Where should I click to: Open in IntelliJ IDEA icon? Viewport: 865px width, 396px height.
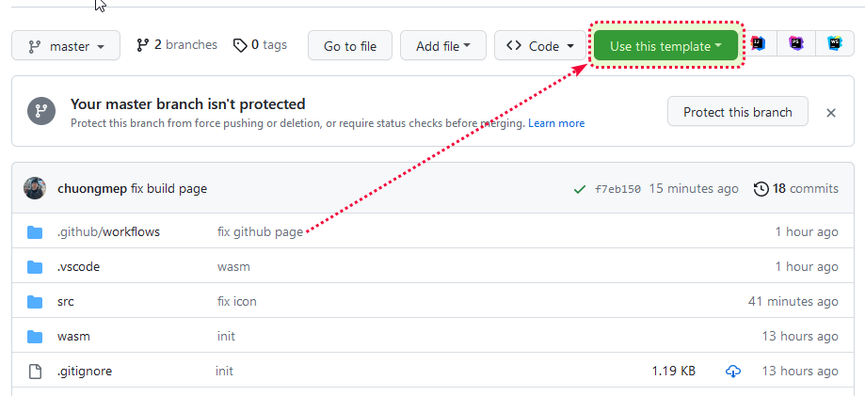pyautogui.click(x=758, y=44)
